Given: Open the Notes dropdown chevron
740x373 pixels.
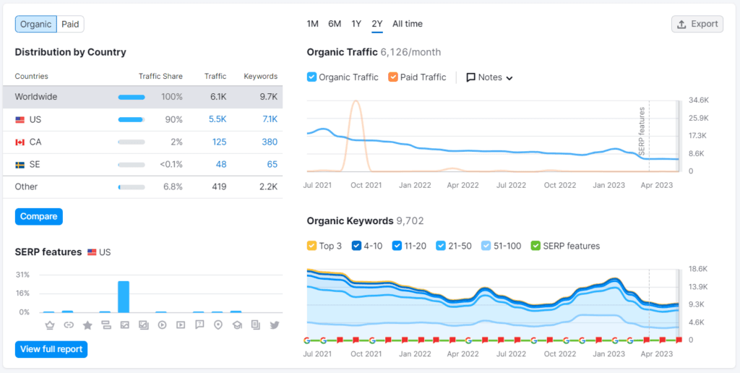Looking at the screenshot, I should (509, 78).
